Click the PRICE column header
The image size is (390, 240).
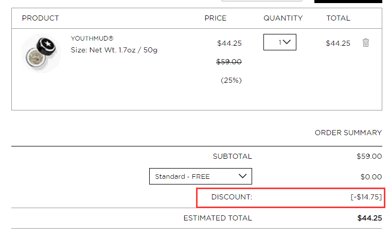coord(216,18)
